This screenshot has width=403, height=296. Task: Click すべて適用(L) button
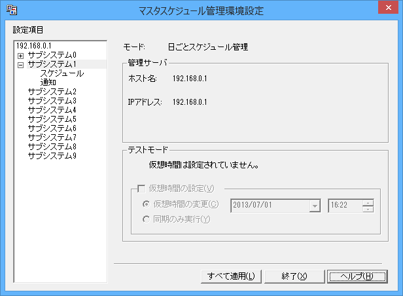pyautogui.click(x=231, y=276)
